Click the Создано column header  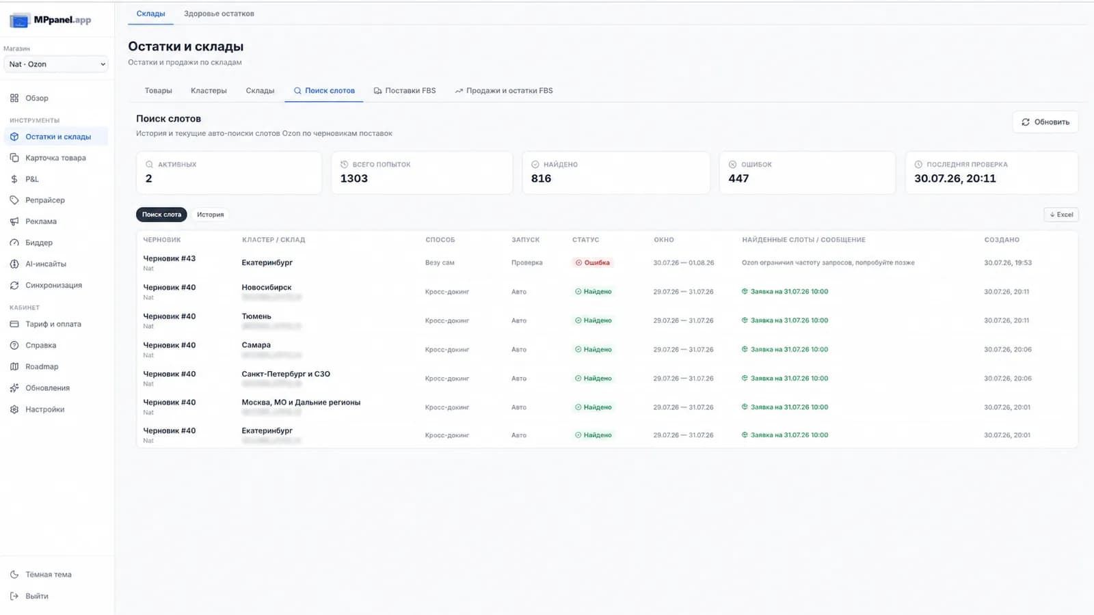pyautogui.click(x=1002, y=240)
